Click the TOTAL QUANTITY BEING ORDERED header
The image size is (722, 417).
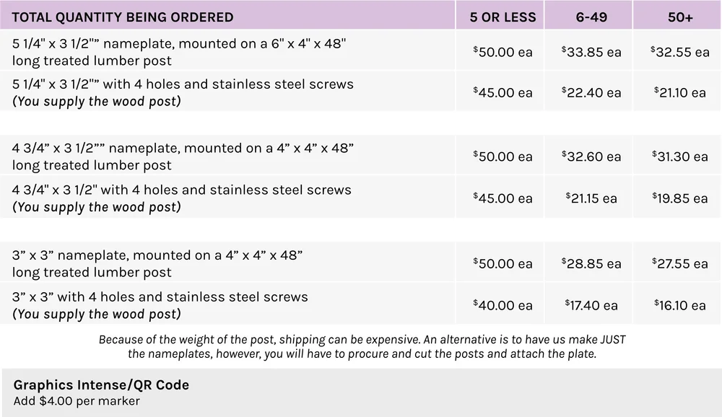click(x=123, y=17)
